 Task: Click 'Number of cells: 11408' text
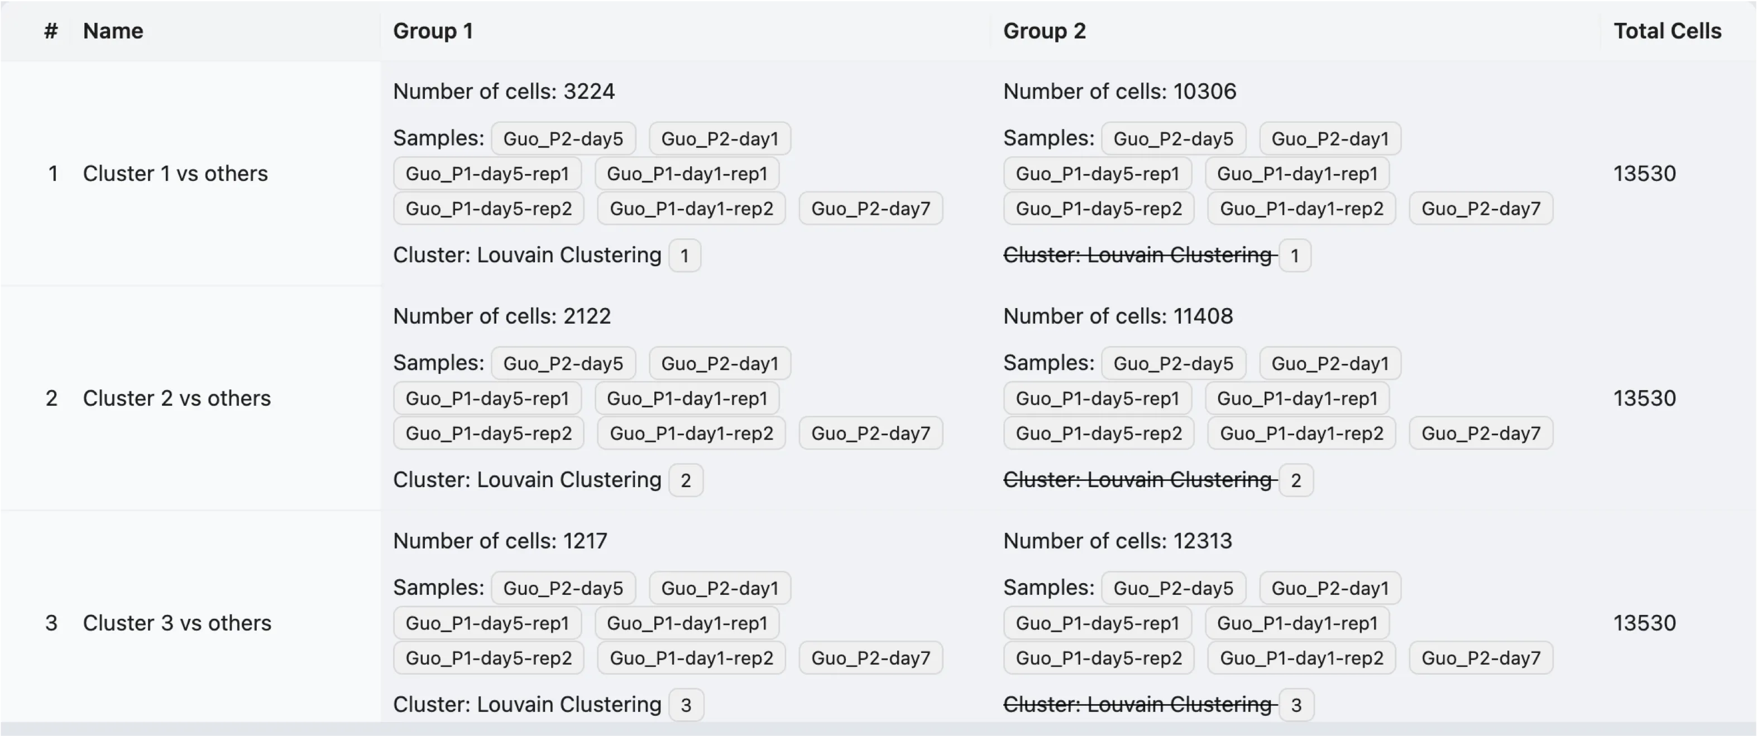pos(1117,316)
